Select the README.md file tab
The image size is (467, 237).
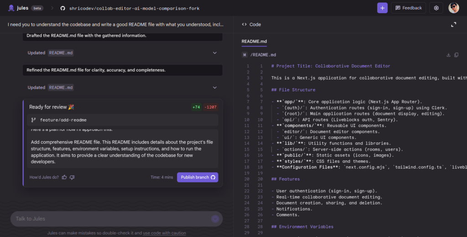[x=254, y=41]
